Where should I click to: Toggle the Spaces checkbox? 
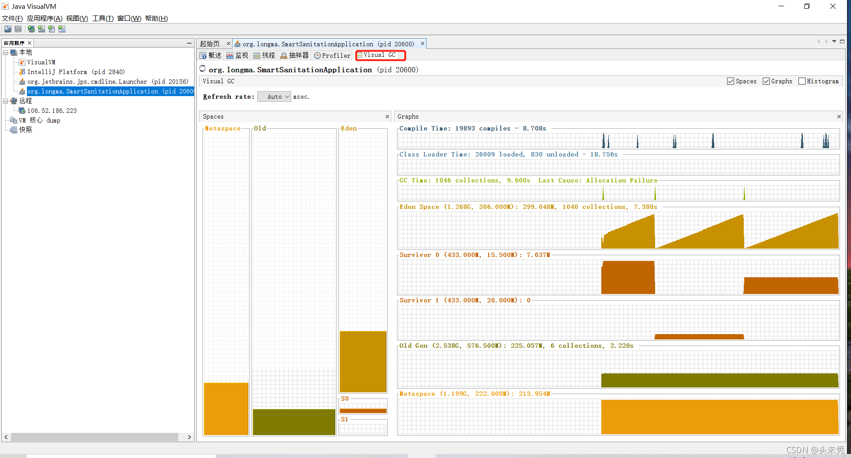coord(731,81)
